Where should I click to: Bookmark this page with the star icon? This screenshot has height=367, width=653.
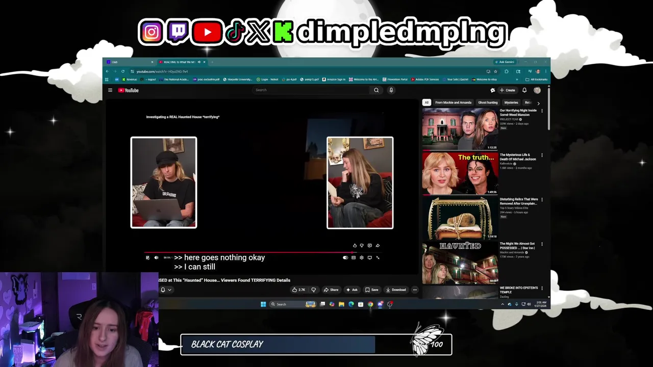click(x=495, y=71)
